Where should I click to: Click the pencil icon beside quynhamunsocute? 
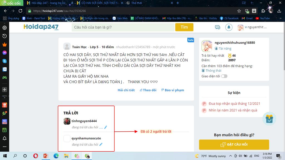pos(101,144)
